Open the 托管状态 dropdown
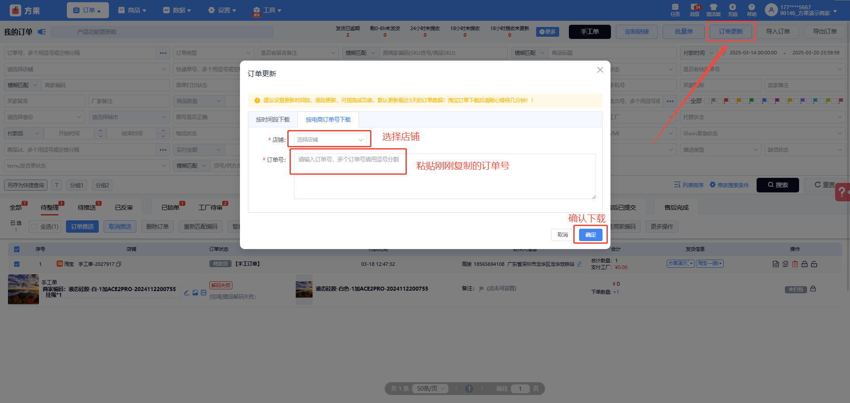Screen dimensions: 850x403 coord(762,117)
